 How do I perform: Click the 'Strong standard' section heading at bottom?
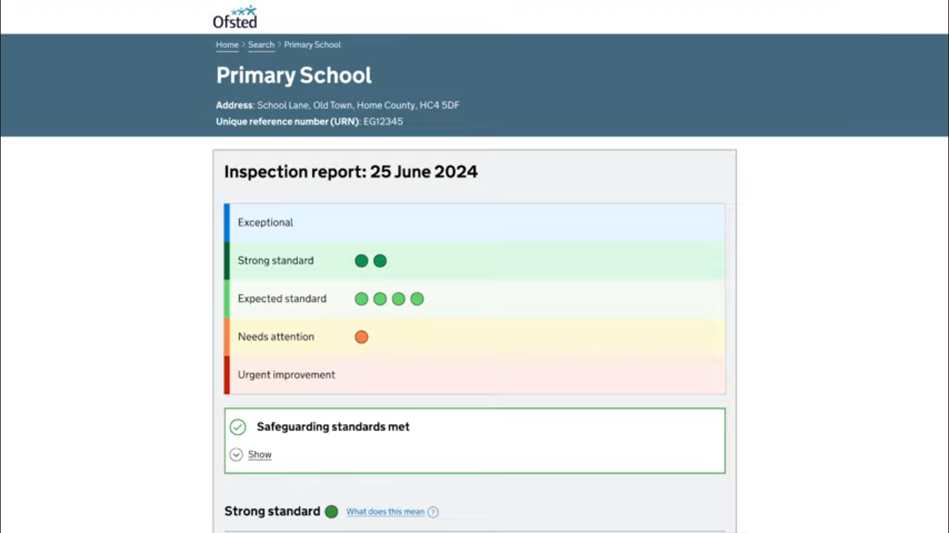272,511
